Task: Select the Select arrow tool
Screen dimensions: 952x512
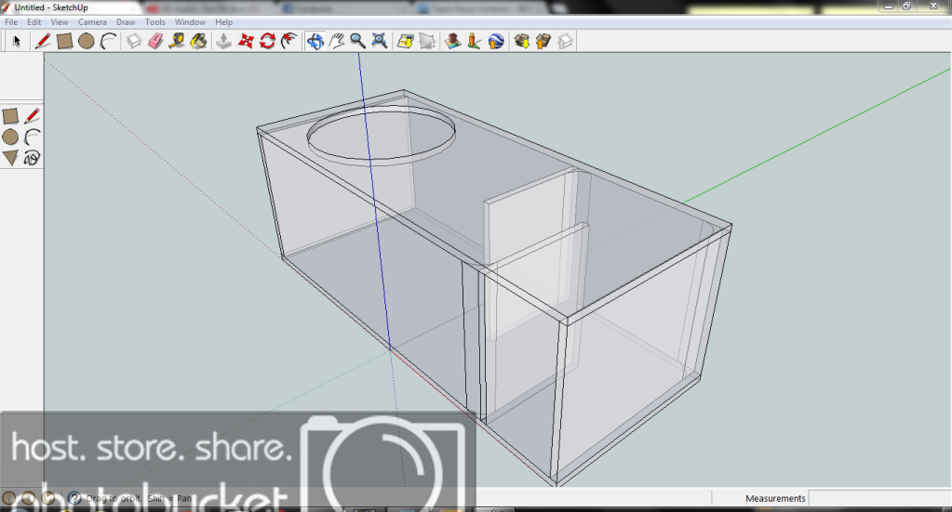Action: pos(17,41)
